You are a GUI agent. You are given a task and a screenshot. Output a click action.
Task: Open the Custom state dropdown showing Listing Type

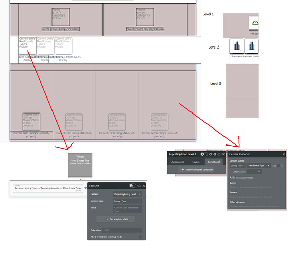(127, 201)
